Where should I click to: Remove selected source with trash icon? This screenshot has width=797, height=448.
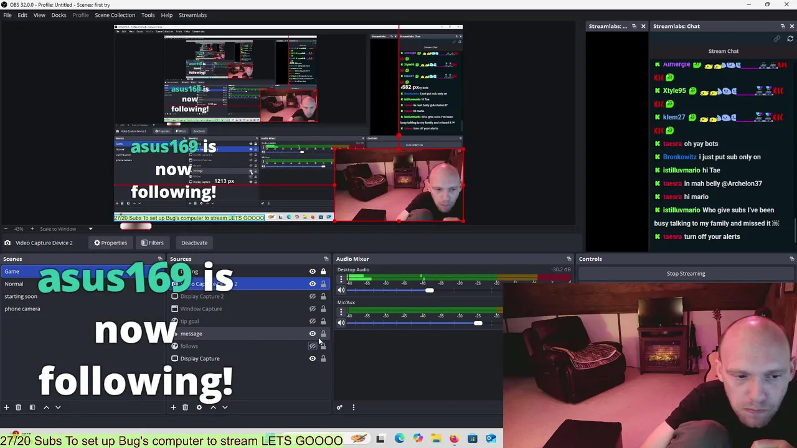coord(185,408)
